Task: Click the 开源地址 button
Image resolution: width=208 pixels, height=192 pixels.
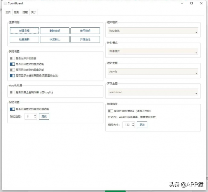Action: pyautogui.click(x=85, y=39)
